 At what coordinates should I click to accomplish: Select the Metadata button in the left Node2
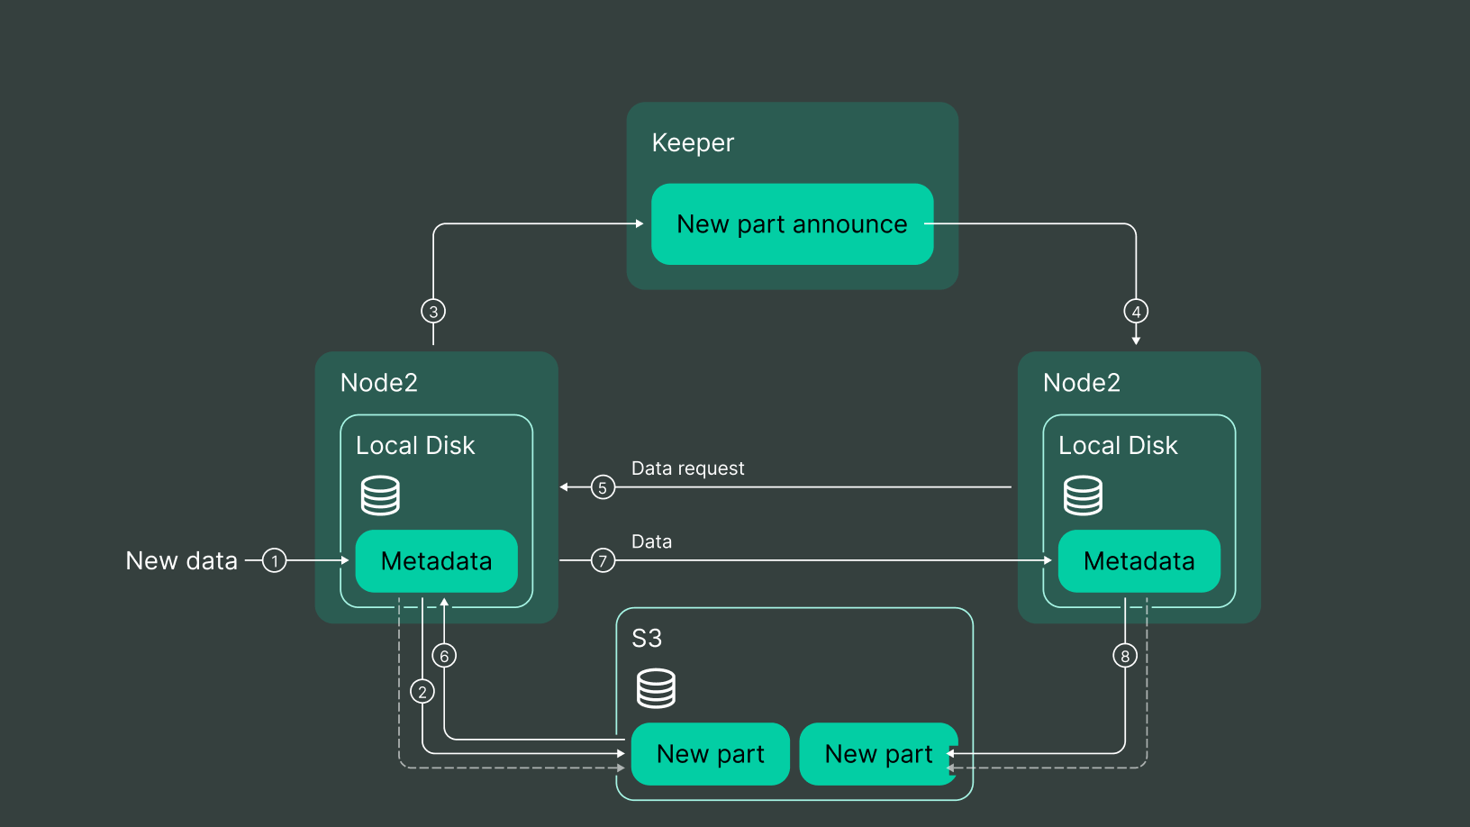[x=436, y=560]
